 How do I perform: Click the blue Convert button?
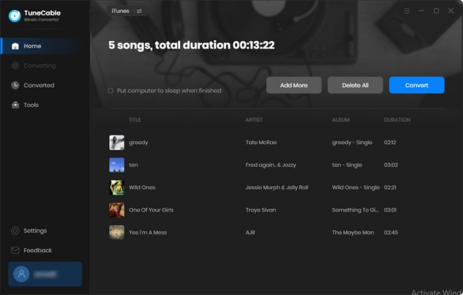pos(417,85)
